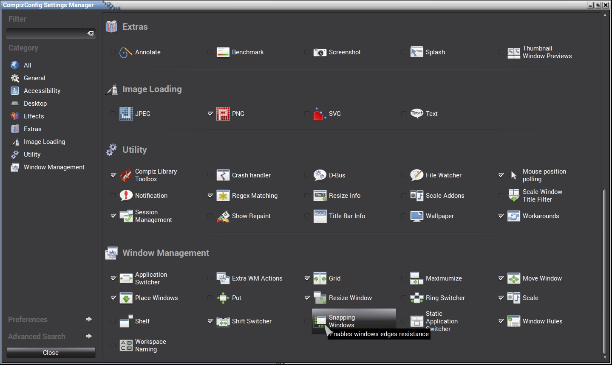
Task: Click the Notification plugin icon
Action: (126, 196)
